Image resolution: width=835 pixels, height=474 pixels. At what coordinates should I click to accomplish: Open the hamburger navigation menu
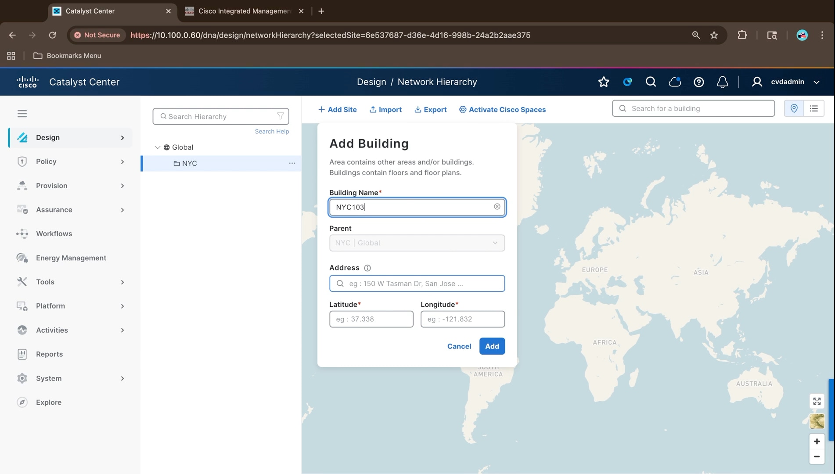(x=22, y=114)
